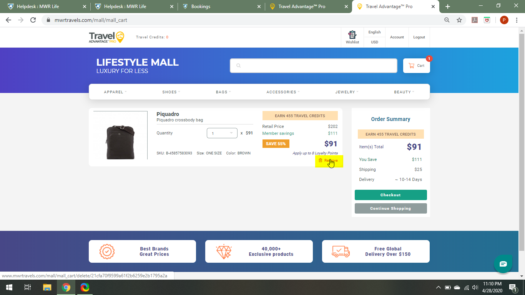The height and width of the screenshot is (295, 525).
Task: Click the red shield extension icon
Action: point(487,20)
